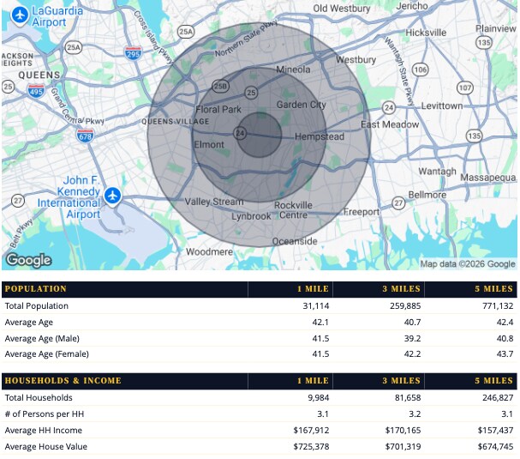Viewport: 520px width, 459px height.
Task: Click the route 106 marker
Action: point(420,69)
